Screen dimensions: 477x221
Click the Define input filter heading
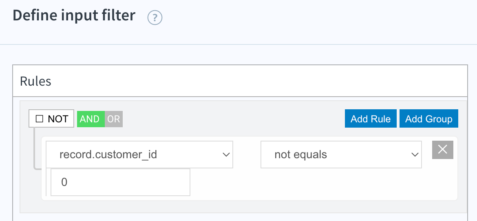pyautogui.click(x=74, y=15)
